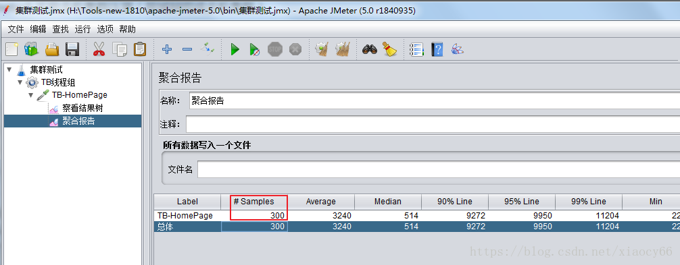Open the 查找 menu

tap(61, 29)
